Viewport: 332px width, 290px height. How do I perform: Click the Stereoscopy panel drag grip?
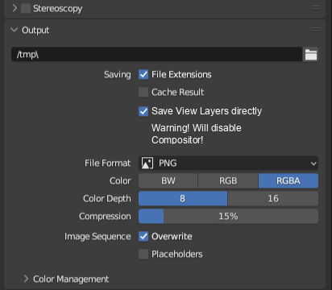[316, 8]
